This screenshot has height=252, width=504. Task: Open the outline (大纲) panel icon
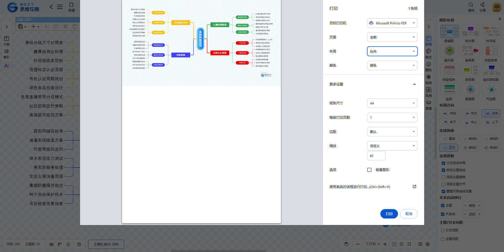coord(7,39)
